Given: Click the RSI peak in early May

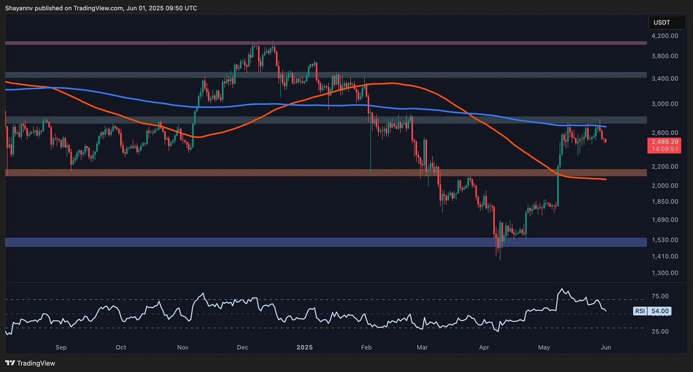Looking at the screenshot, I should click(x=562, y=289).
